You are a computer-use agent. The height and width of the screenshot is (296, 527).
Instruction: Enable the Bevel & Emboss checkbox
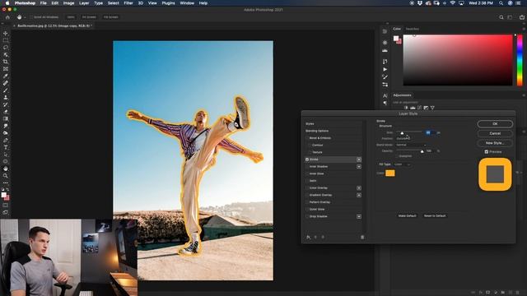tap(307, 138)
